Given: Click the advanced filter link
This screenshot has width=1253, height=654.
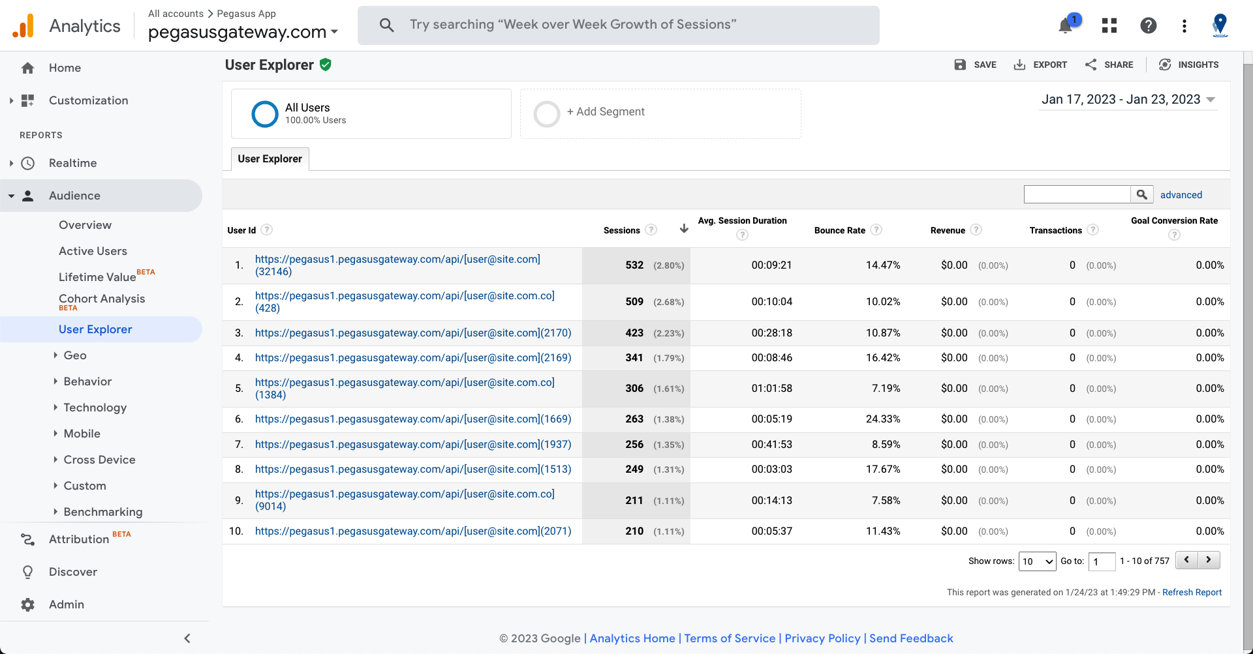Looking at the screenshot, I should [1181, 195].
